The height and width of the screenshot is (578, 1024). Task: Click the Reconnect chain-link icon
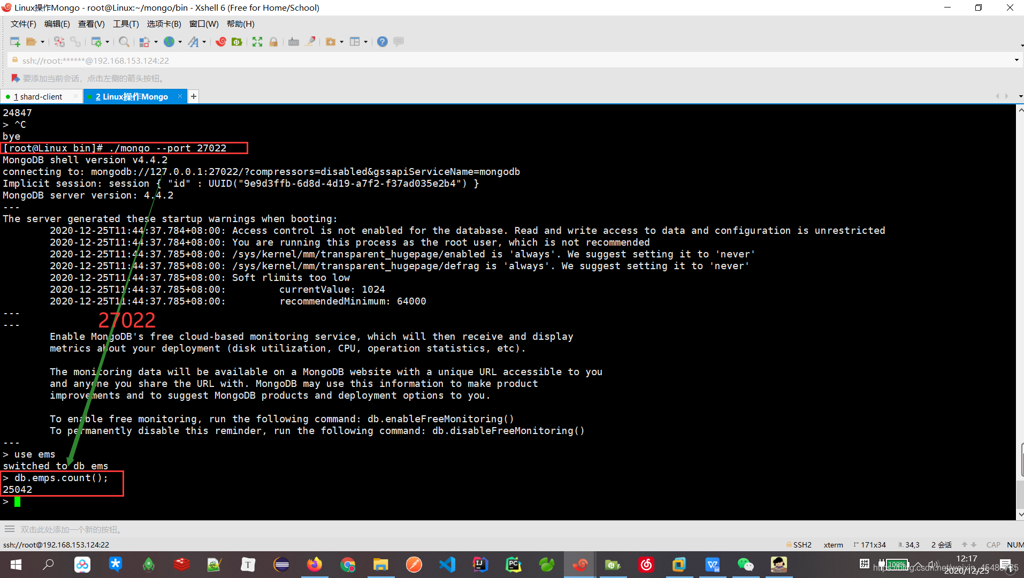75,42
